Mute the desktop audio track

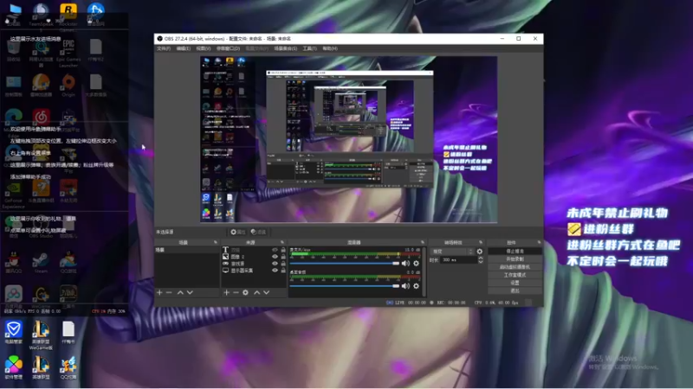pyautogui.click(x=405, y=286)
